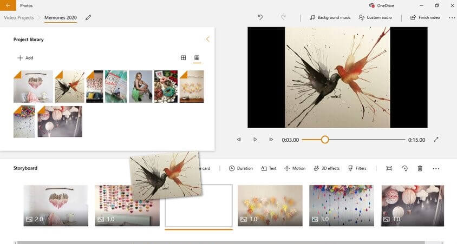Open Filters for selected clip
This screenshot has height=244, width=457.
[x=357, y=168]
